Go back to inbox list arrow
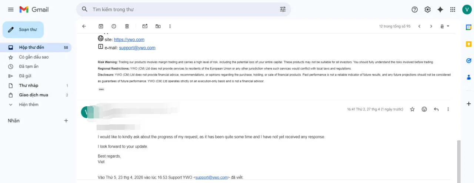Image resolution: width=474 pixels, height=183 pixels. pos(84,26)
